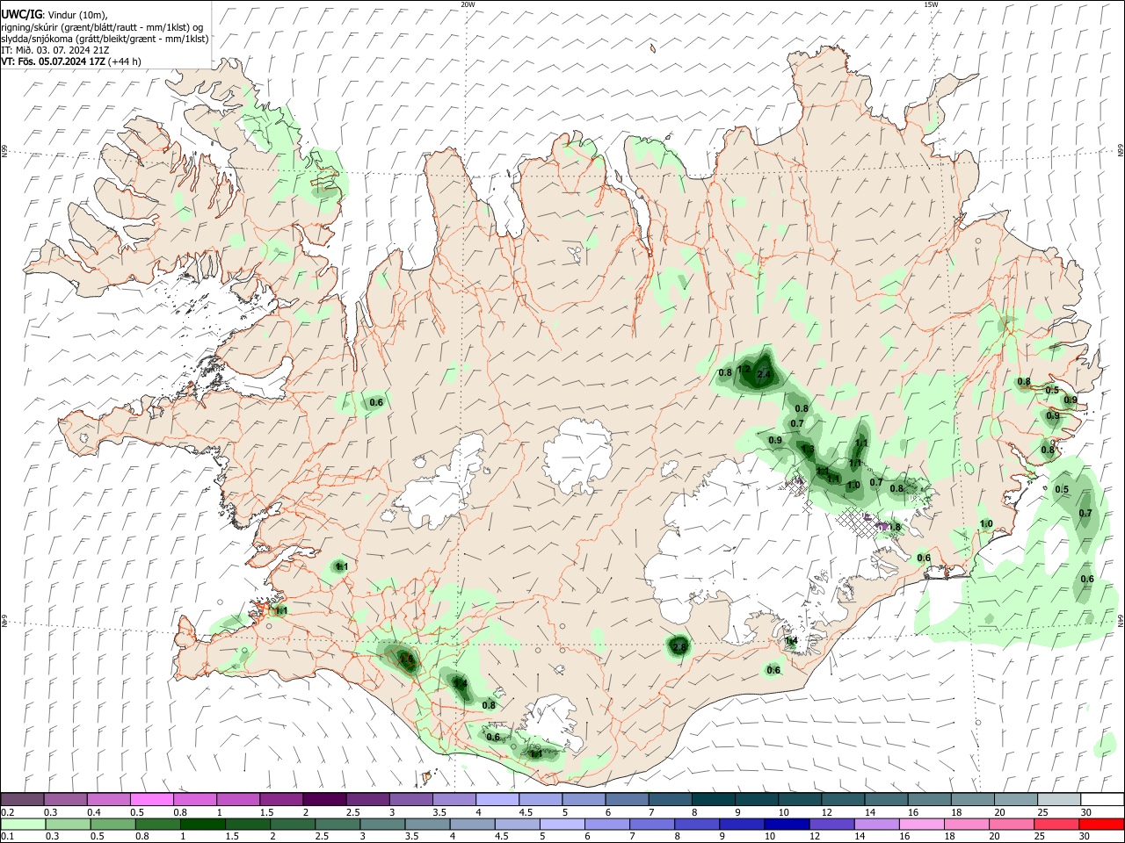Select the darkest purple 2 snow swatch
The image size is (1125, 843).
coord(324,799)
